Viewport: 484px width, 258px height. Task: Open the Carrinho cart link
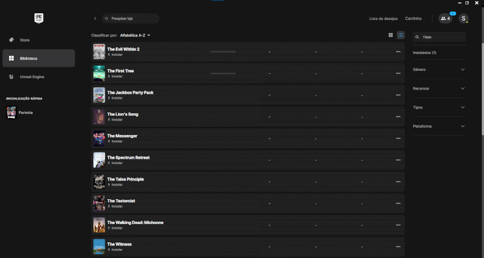point(413,19)
